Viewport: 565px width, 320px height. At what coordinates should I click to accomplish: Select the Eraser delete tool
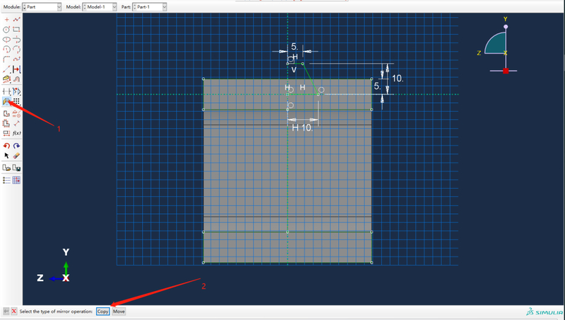[x=16, y=155]
